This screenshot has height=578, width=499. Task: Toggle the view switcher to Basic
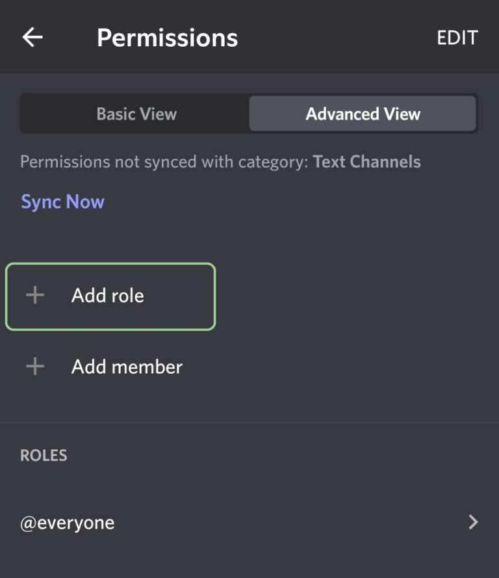coord(136,114)
